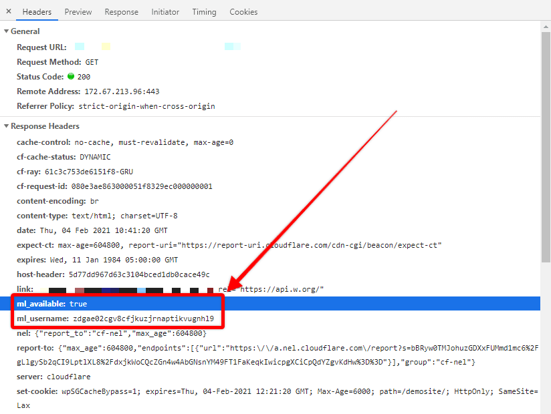This screenshot has height=414, width=551.
Task: Select the cf-request-id header value
Action: click(x=142, y=187)
